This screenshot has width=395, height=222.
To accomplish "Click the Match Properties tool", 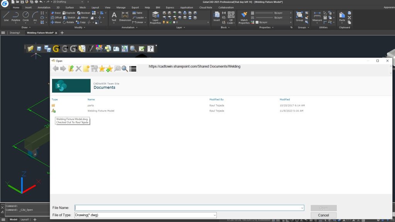I will pyautogui.click(x=244, y=18).
